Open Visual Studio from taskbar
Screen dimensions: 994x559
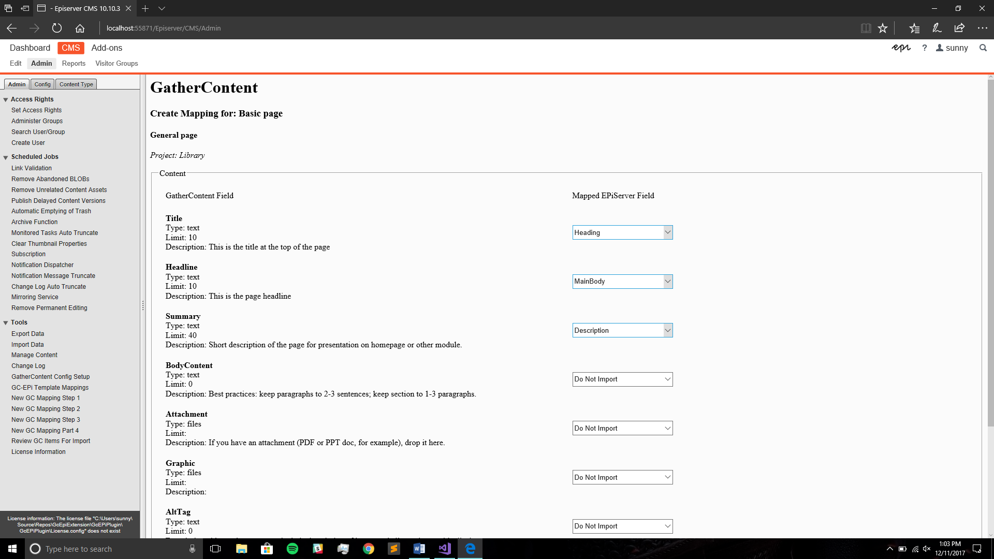(444, 549)
